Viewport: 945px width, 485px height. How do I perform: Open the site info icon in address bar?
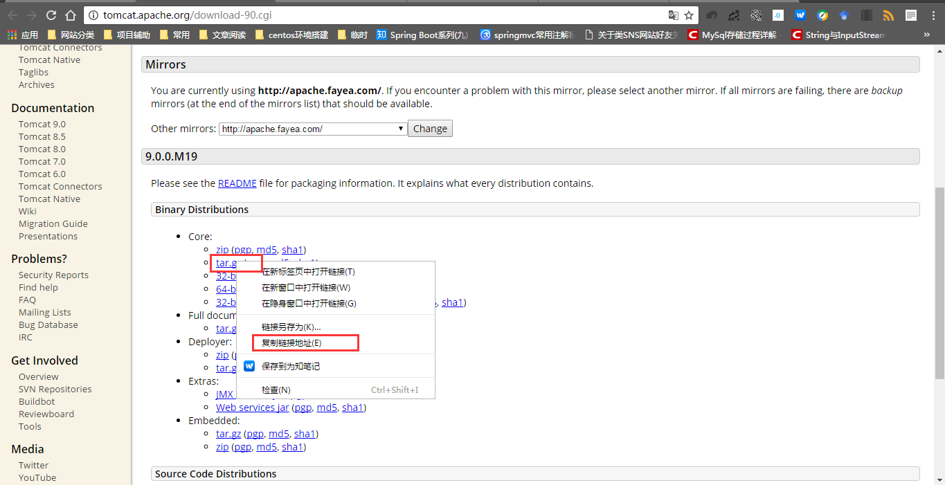coord(95,15)
